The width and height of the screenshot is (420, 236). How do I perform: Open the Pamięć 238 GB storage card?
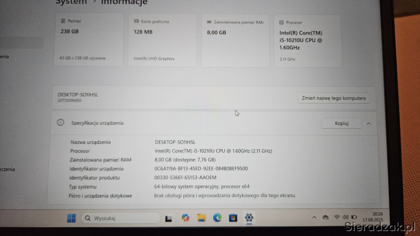tap(89, 40)
